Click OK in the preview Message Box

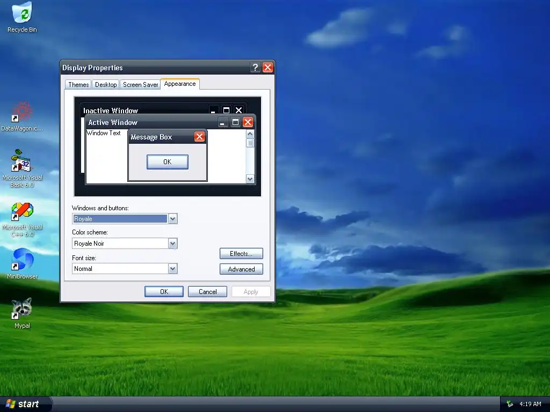tap(168, 162)
